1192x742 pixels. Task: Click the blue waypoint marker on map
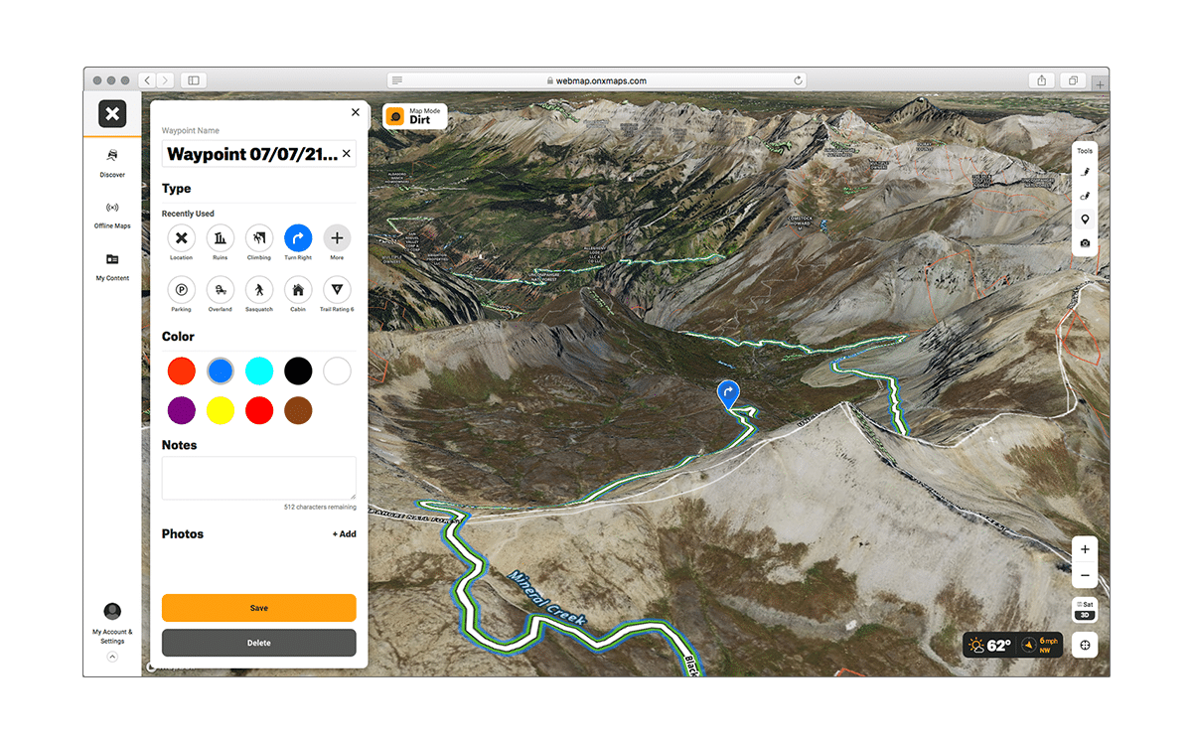728,394
